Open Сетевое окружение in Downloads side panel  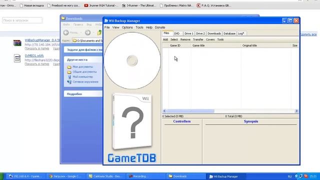click(x=85, y=82)
